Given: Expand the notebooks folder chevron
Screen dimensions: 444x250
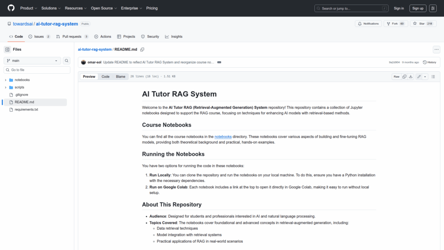Looking at the screenshot, I should pos(5,80).
